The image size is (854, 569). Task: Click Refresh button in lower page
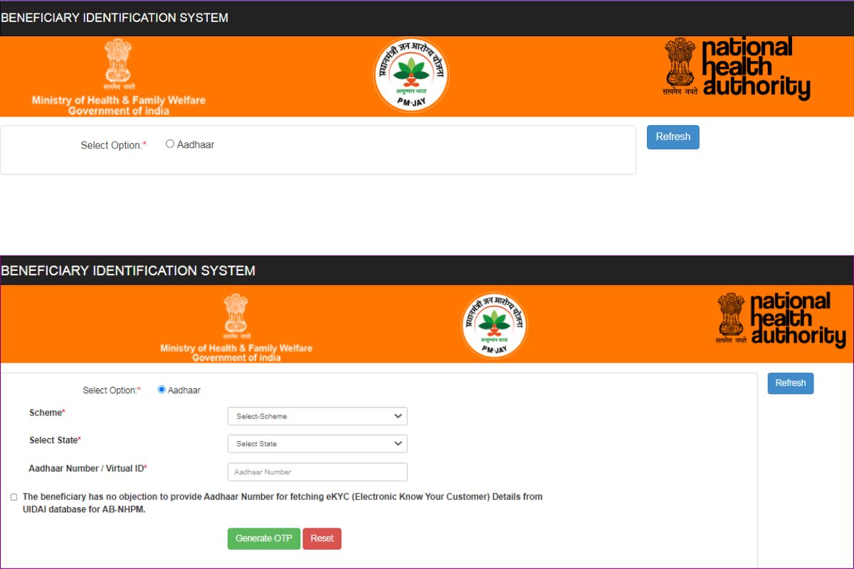[x=791, y=383]
